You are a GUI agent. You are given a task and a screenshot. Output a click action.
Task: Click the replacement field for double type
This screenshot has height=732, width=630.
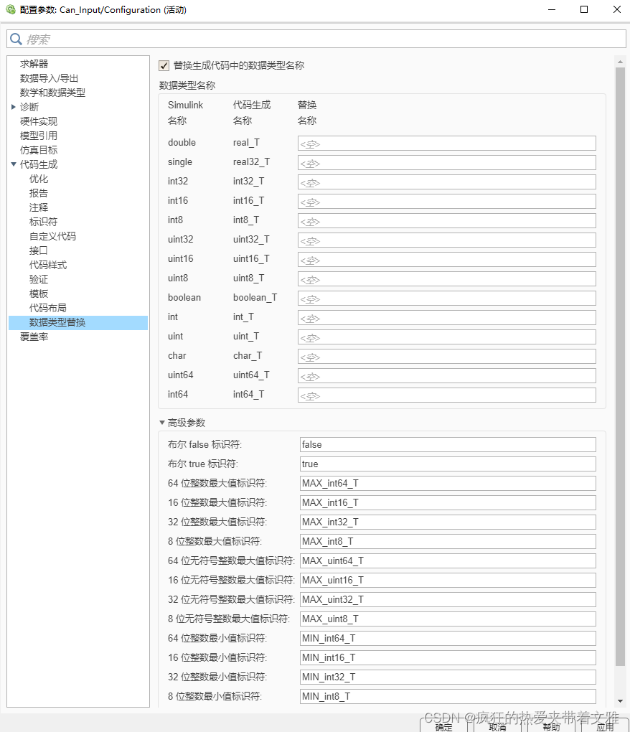coord(446,143)
